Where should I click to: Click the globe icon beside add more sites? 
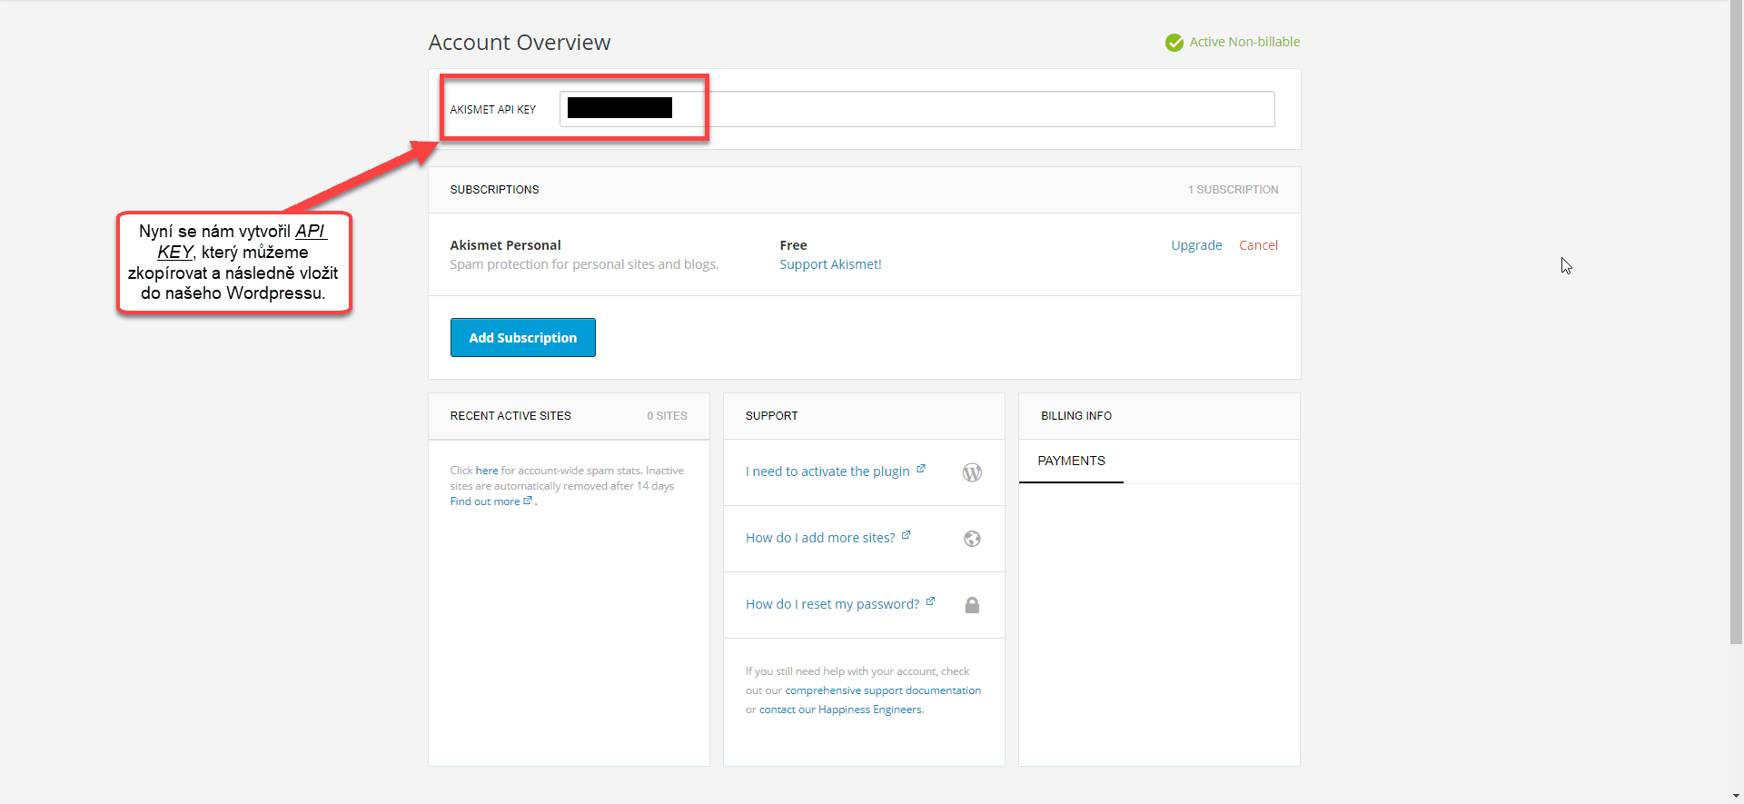[972, 539]
